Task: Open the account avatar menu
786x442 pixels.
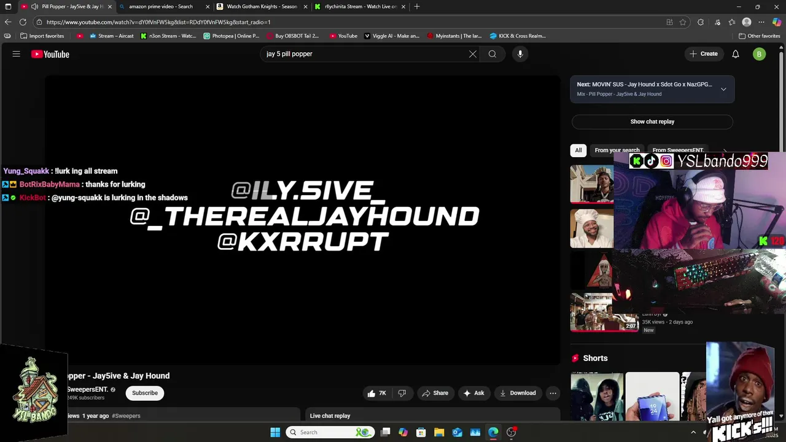Action: point(760,54)
